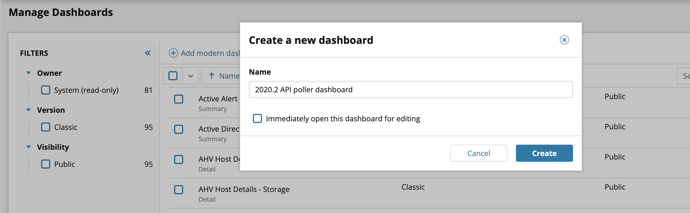Click the dashboard Name text field
The image size is (690, 213).
point(411,89)
